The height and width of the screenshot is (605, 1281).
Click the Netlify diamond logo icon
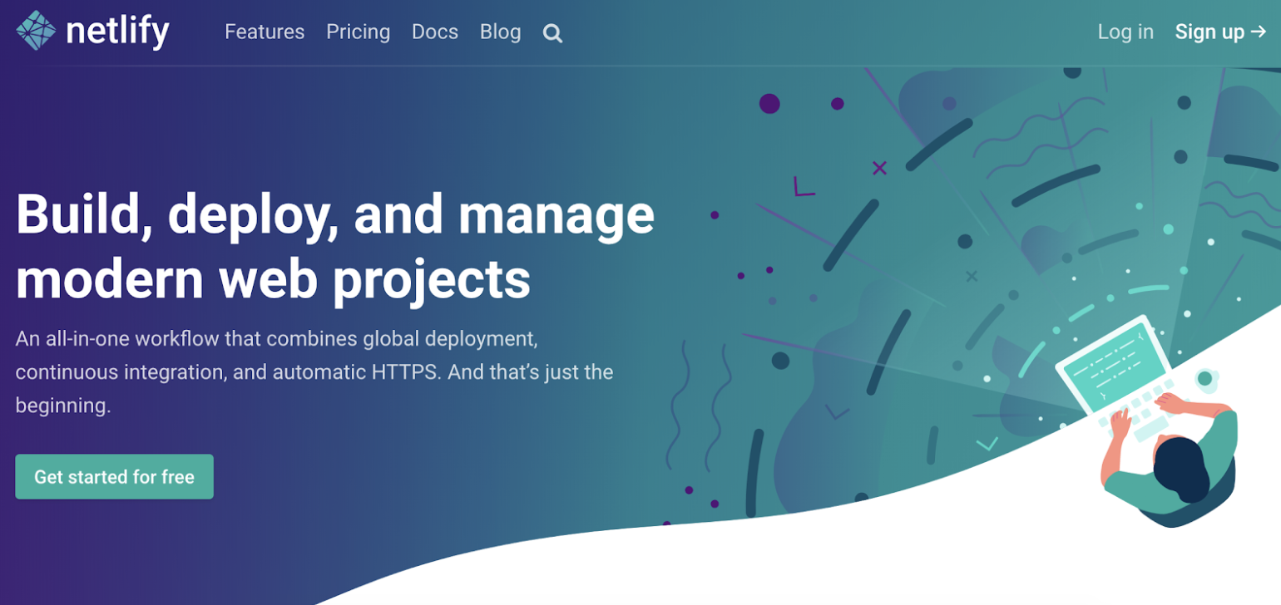[x=36, y=32]
